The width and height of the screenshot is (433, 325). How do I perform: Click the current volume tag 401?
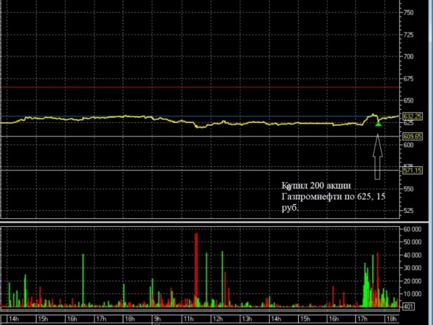click(408, 306)
